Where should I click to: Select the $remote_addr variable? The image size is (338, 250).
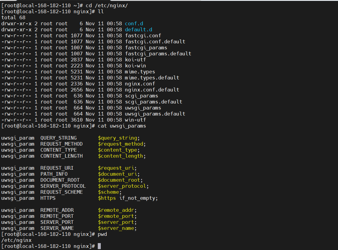(116, 210)
